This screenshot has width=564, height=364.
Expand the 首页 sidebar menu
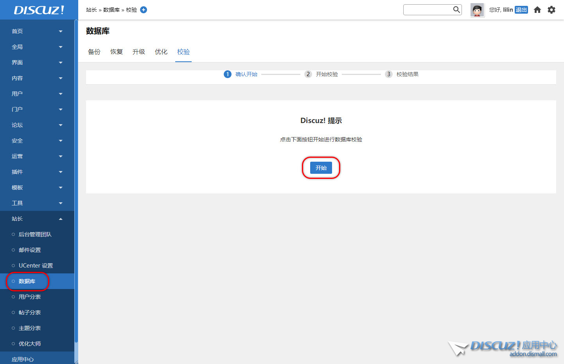37,31
